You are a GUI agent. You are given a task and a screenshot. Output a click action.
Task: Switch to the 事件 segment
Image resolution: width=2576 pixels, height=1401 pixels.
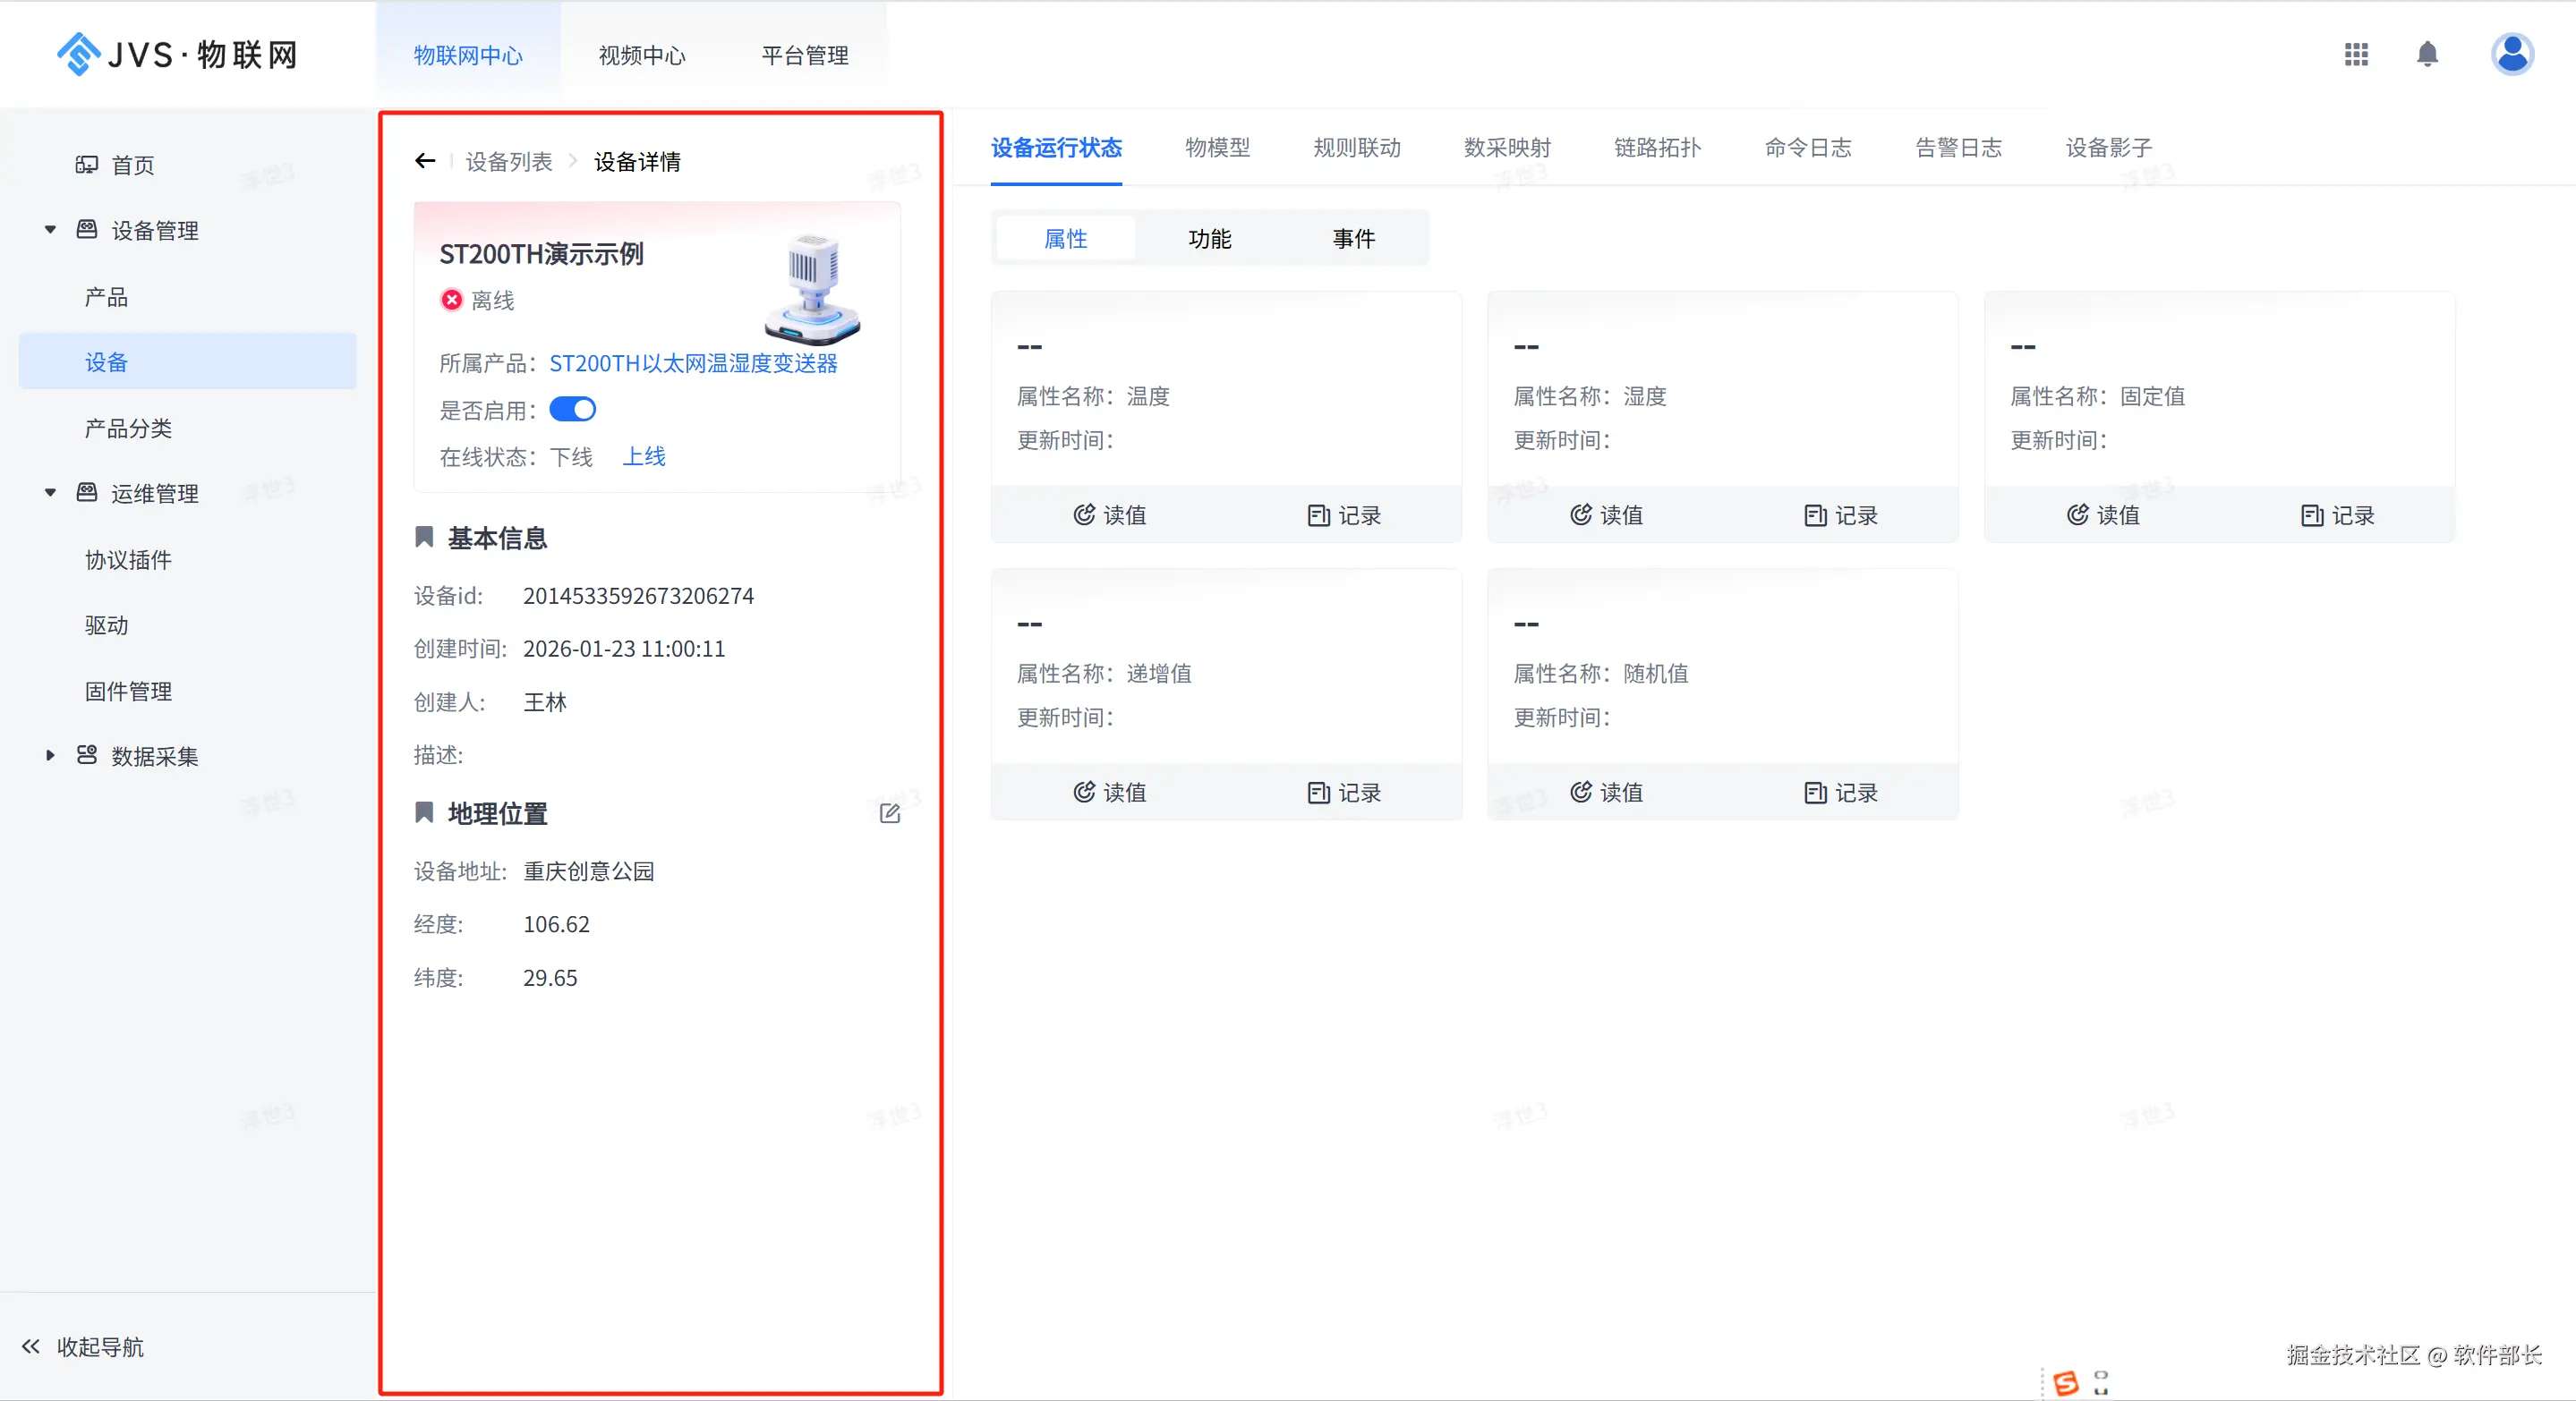1354,239
